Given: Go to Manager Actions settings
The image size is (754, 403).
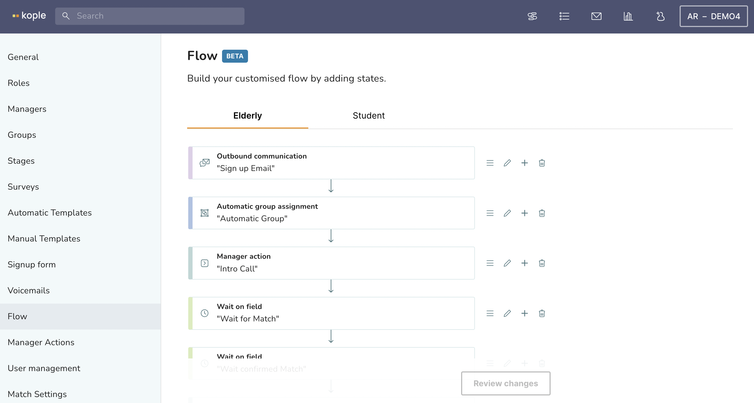Looking at the screenshot, I should click(x=41, y=342).
